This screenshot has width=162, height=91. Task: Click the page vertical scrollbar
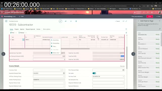click(x=127, y=58)
